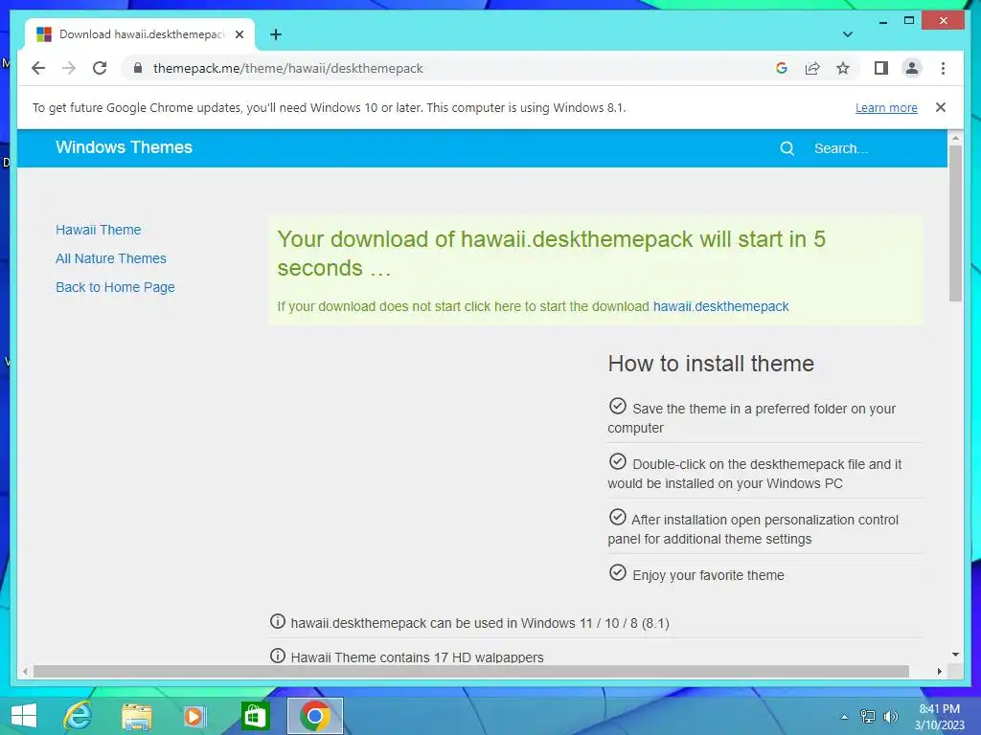The image size is (981, 735).
Task: Click the hawaii.deskthemepack download link
Action: tap(720, 306)
